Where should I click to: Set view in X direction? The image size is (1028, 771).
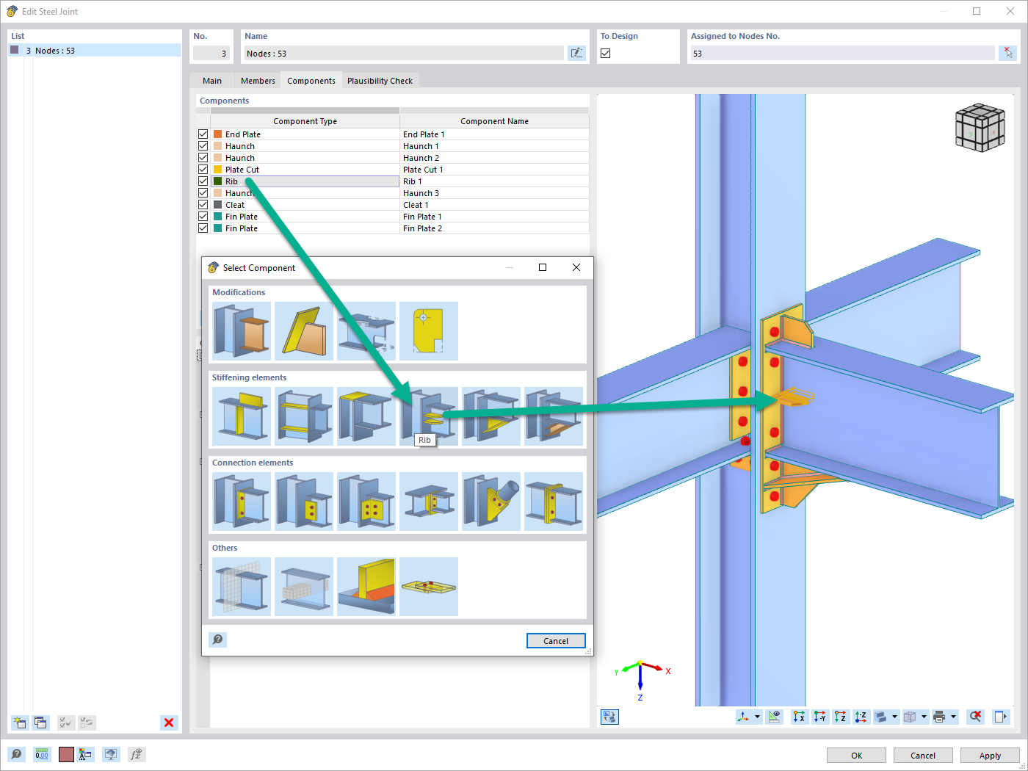point(799,717)
